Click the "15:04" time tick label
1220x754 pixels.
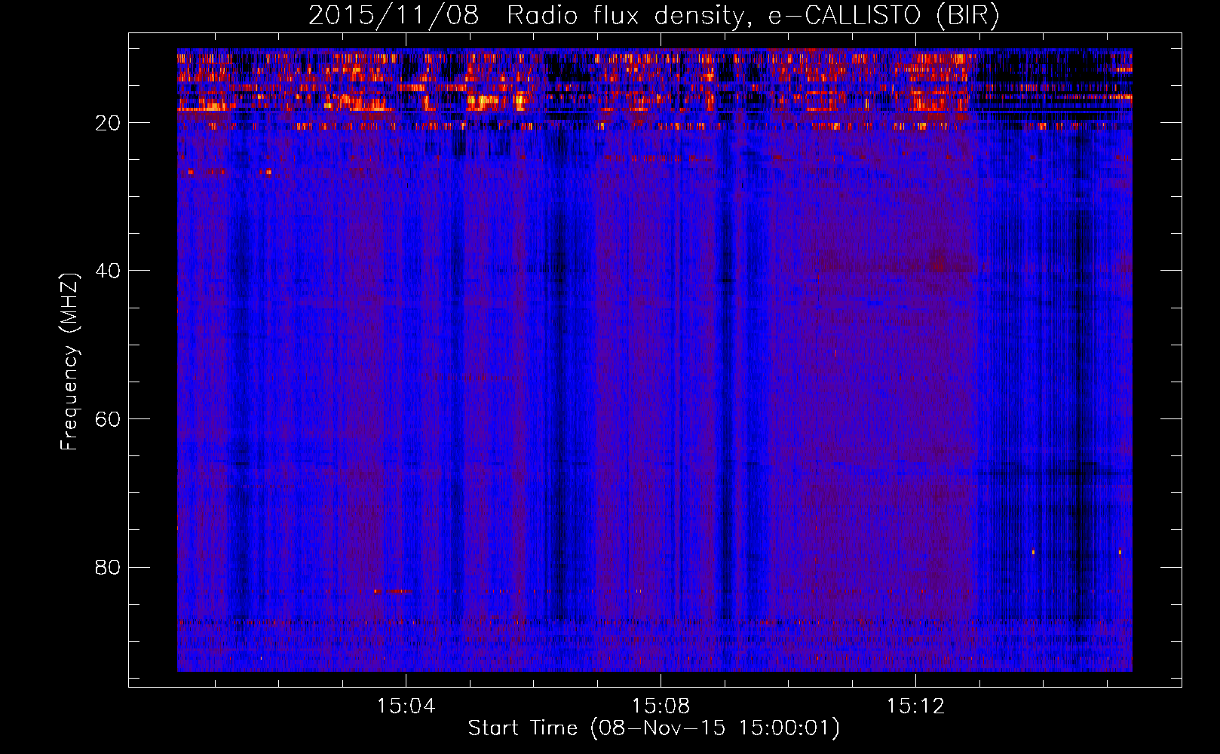406,706
